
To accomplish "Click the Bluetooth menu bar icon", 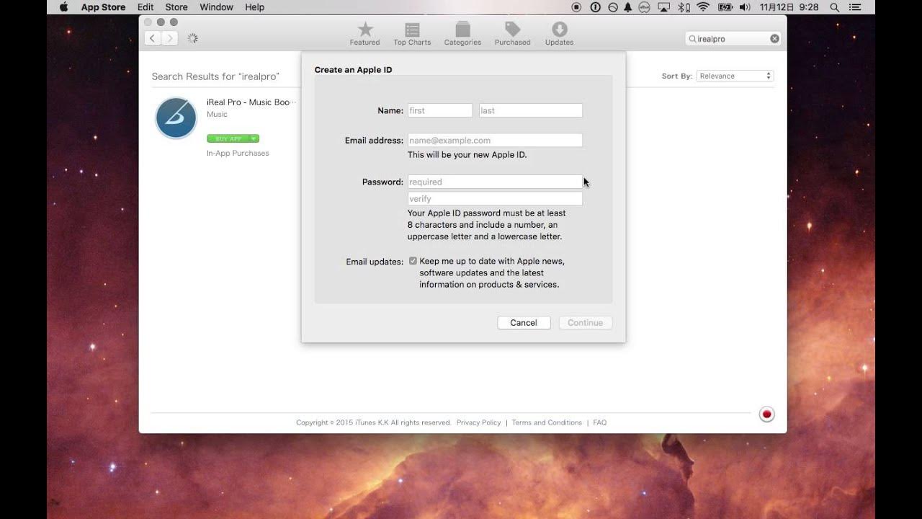I will [x=684, y=7].
